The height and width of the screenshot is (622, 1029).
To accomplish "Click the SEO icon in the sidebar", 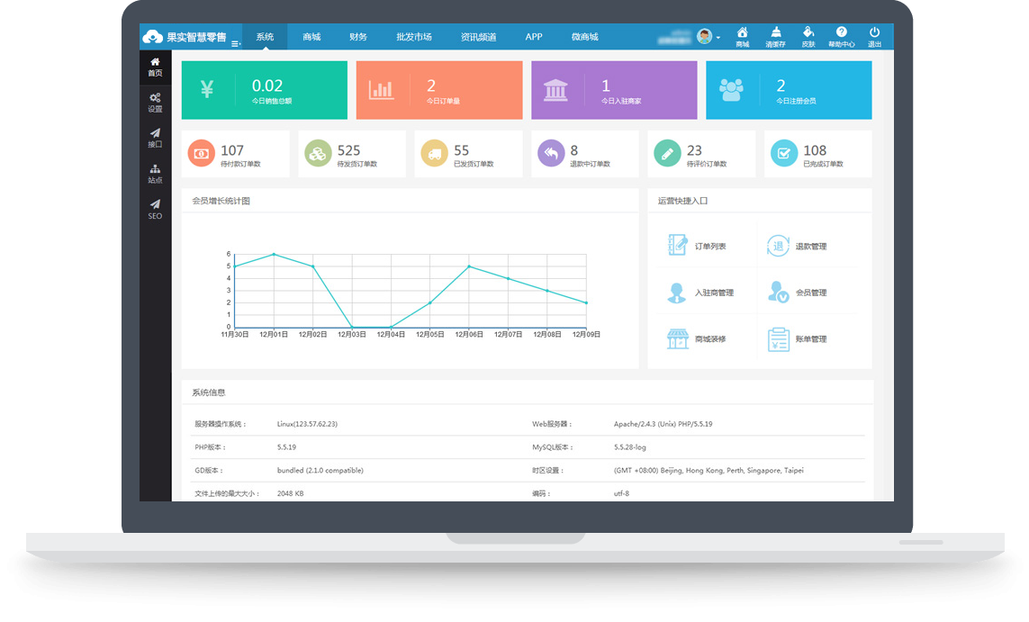I will click(155, 209).
